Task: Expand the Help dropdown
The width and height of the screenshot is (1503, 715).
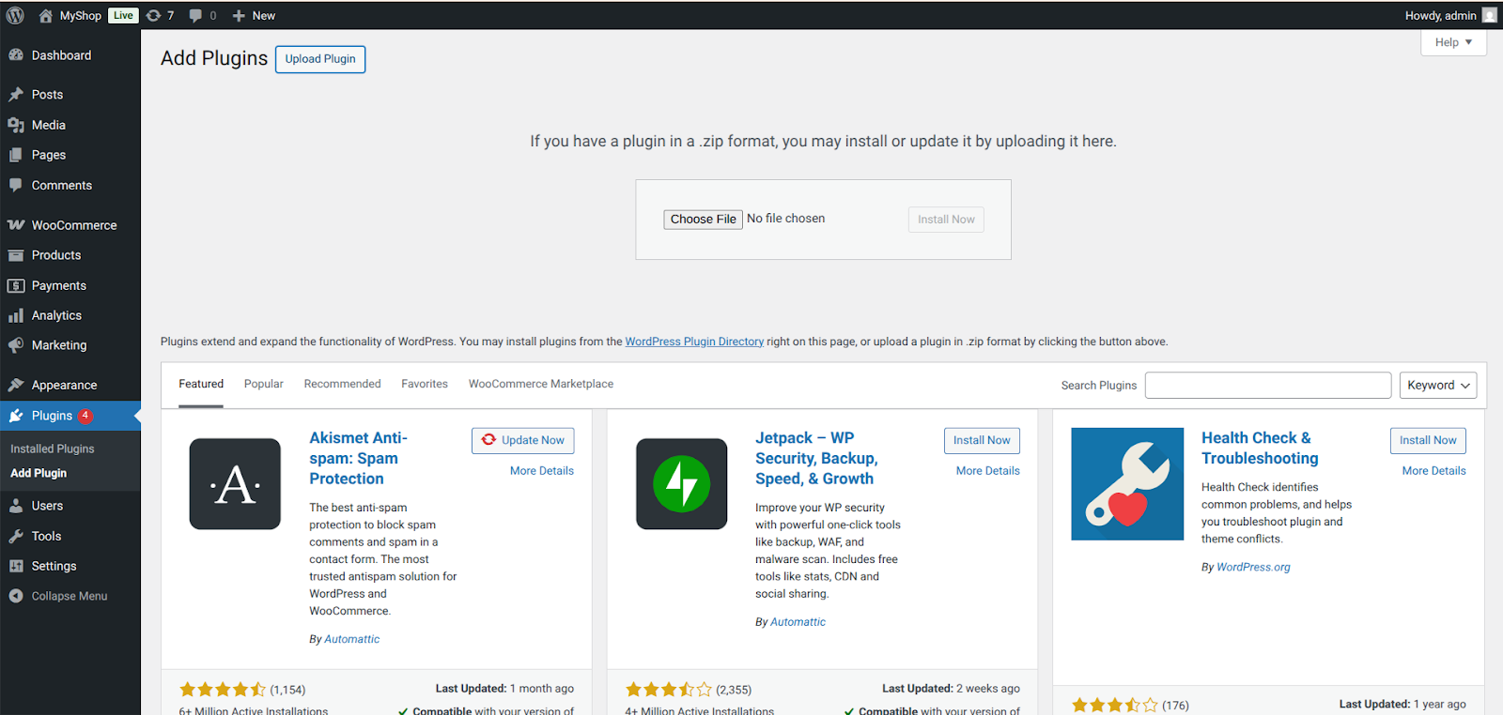Action: click(1453, 42)
